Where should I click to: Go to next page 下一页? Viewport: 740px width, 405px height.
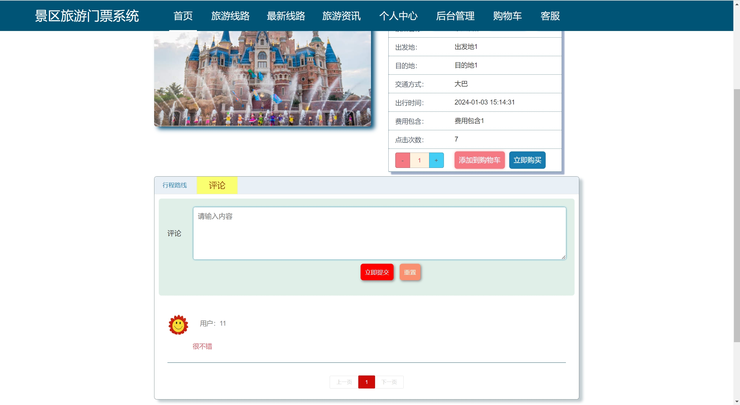click(389, 382)
